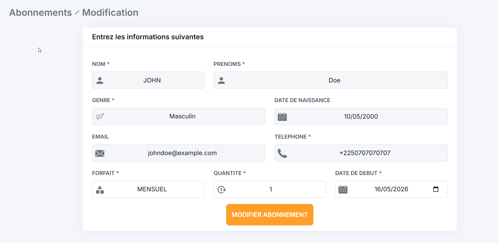Click grey calendar icon beside 16/05/2026
The image size is (498, 243).
(x=343, y=189)
